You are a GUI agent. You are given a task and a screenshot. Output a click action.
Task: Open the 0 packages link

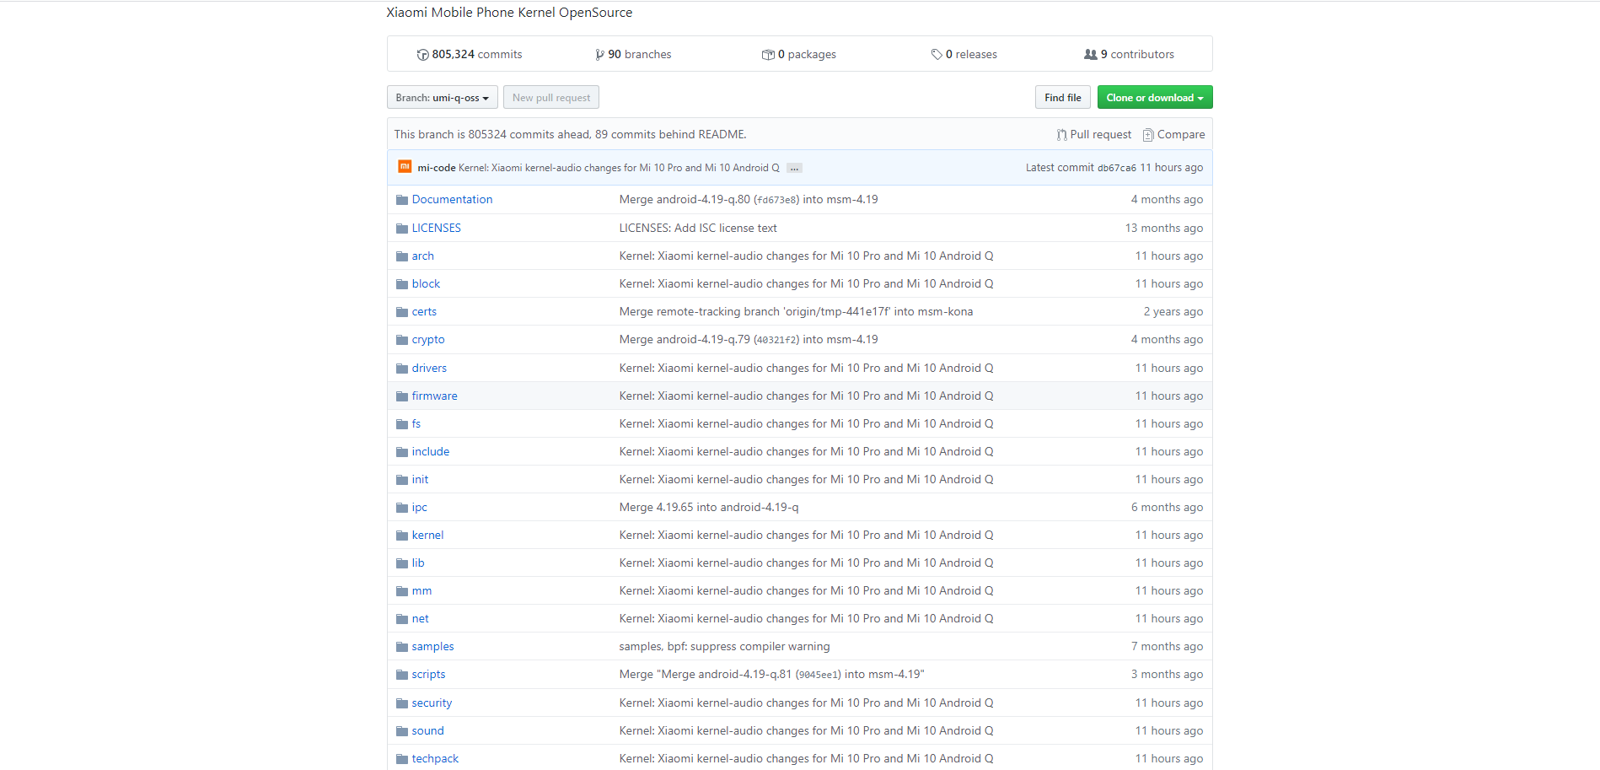pyautogui.click(x=799, y=54)
